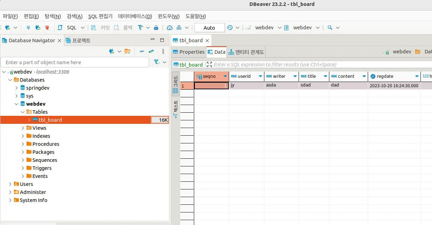The width and height of the screenshot is (432, 225).
Task: Click the transaction log clock icon
Action: [230, 28]
